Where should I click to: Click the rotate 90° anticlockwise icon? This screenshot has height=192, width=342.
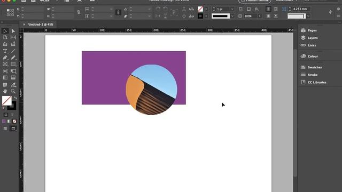(165, 9)
